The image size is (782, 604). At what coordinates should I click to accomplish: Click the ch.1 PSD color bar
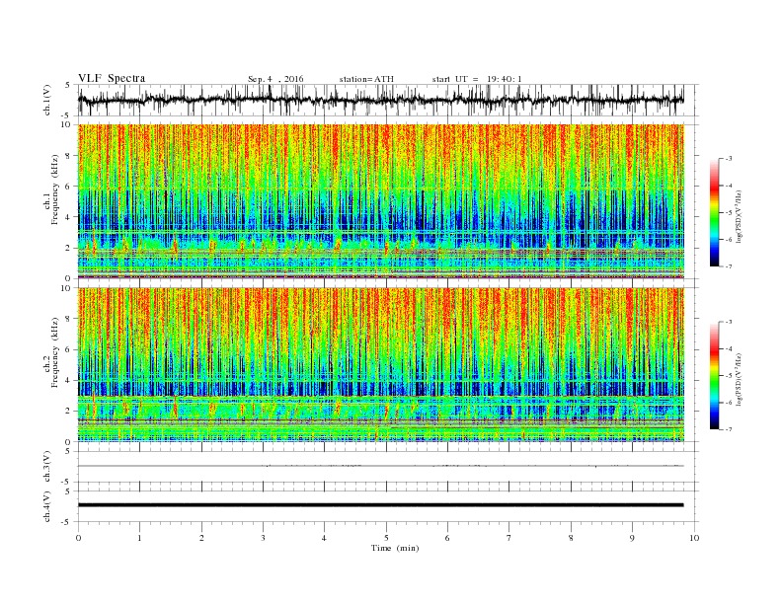[714, 213]
